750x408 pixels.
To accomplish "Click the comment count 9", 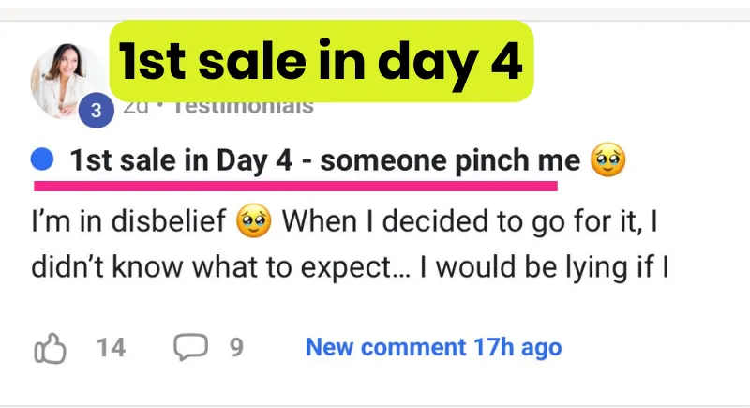I will pos(237,348).
